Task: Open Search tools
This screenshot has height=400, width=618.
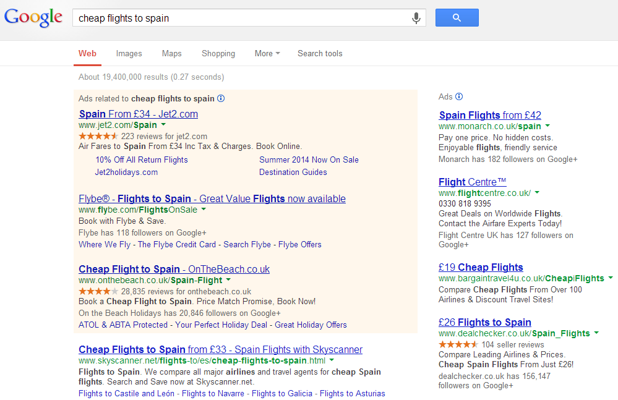Action: [x=320, y=54]
